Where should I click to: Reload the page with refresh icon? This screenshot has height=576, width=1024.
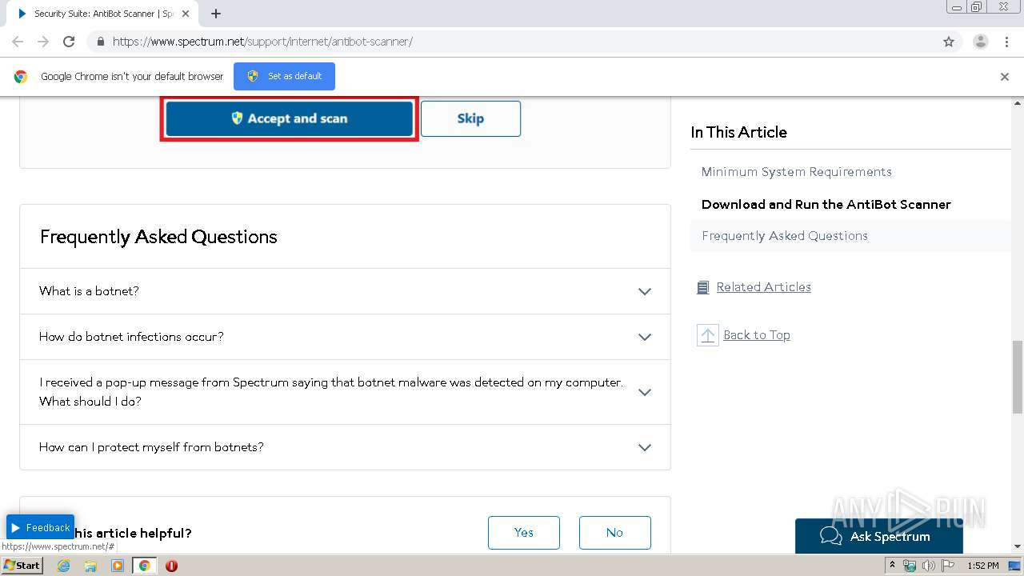pos(69,42)
